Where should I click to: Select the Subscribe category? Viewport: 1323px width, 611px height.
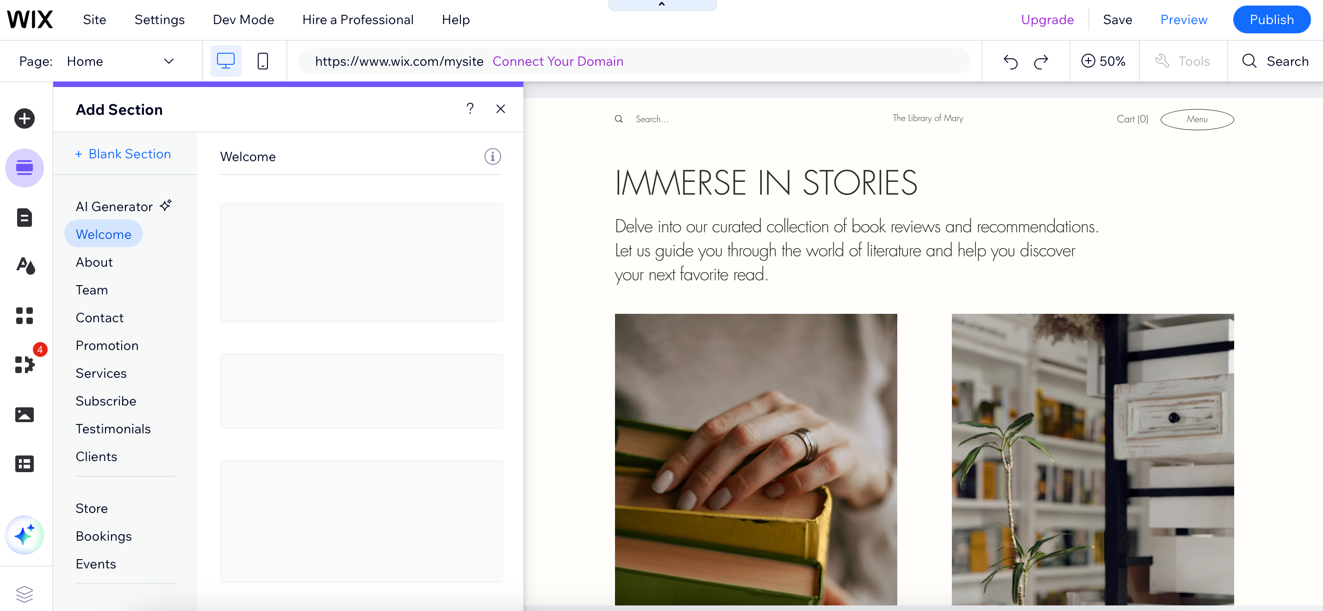tap(106, 401)
